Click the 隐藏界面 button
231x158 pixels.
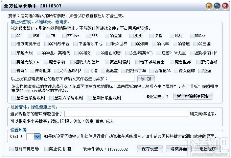tap(179, 149)
